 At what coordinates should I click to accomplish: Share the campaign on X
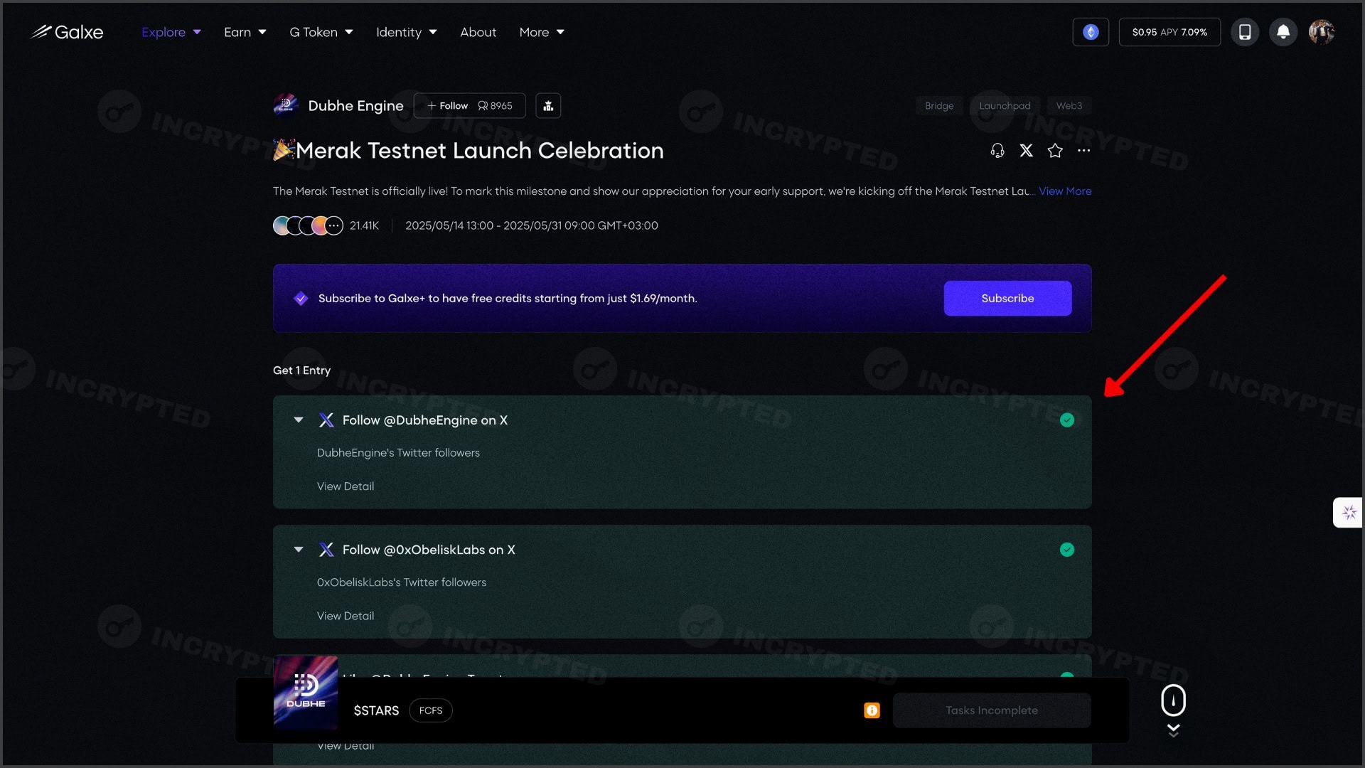pyautogui.click(x=1027, y=150)
